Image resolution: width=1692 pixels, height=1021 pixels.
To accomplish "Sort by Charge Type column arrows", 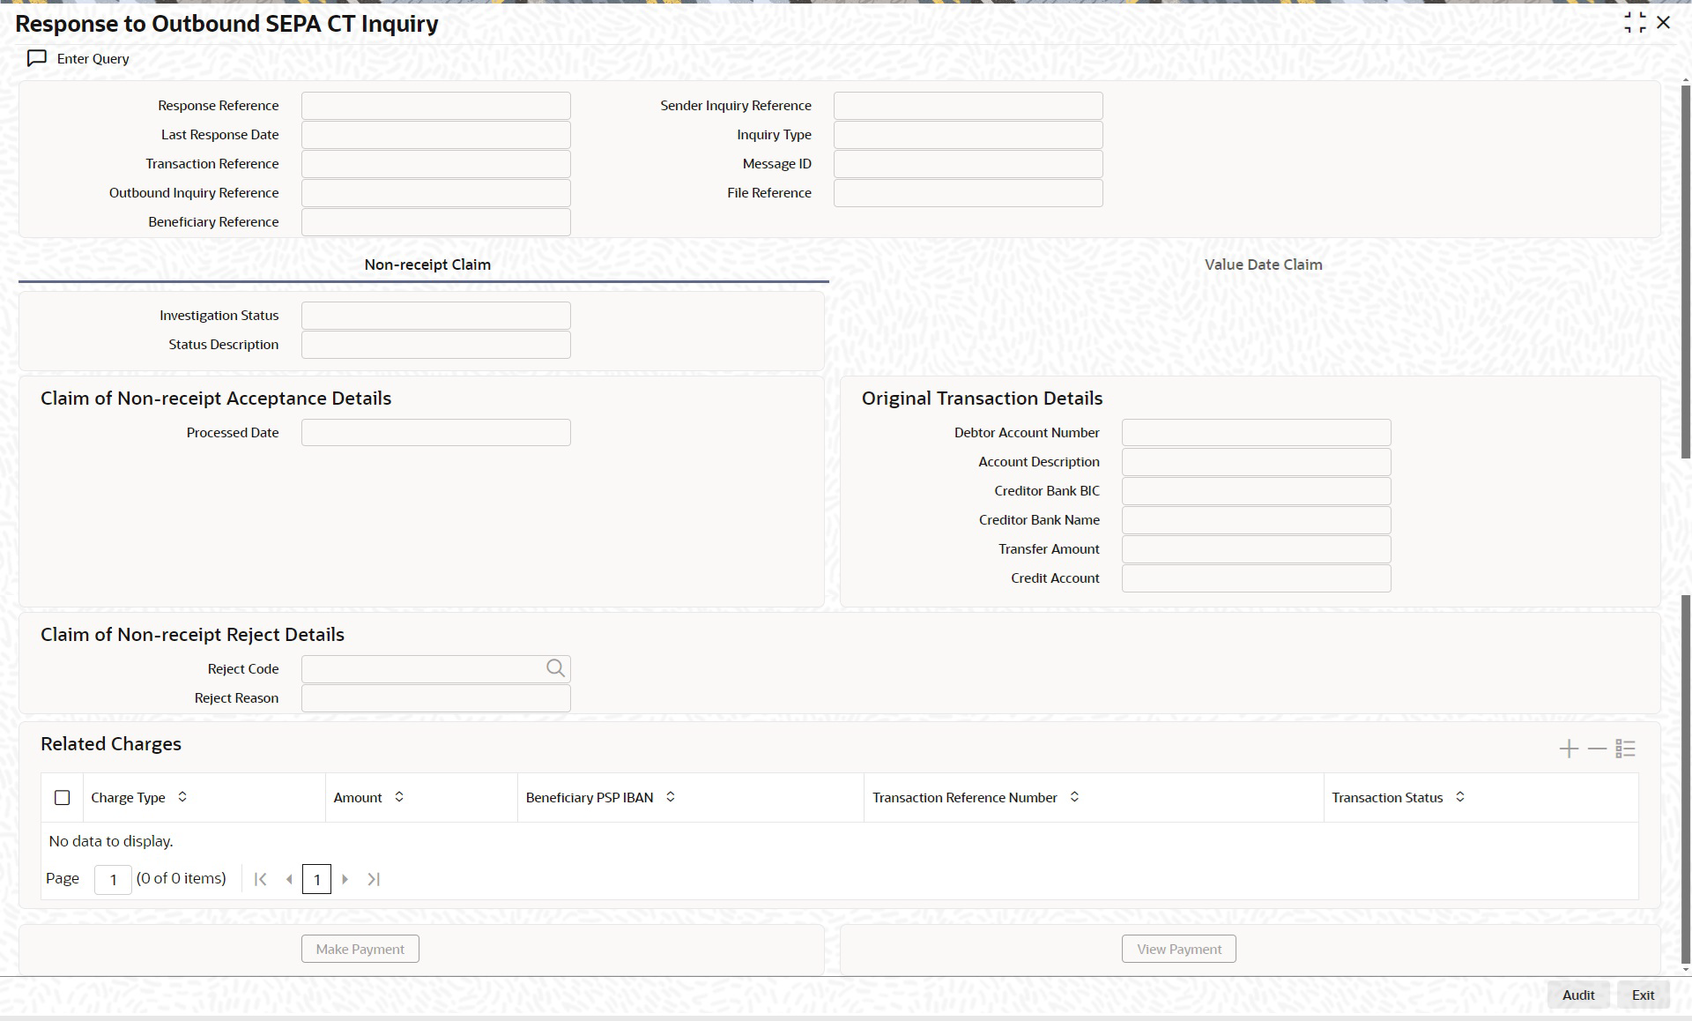I will [x=182, y=796].
